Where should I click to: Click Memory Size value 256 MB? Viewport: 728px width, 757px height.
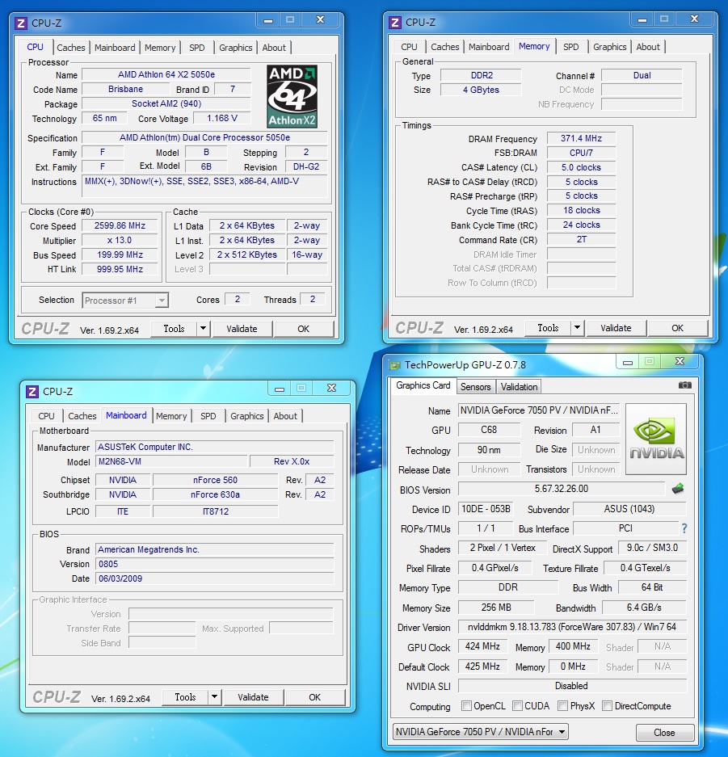(x=496, y=608)
